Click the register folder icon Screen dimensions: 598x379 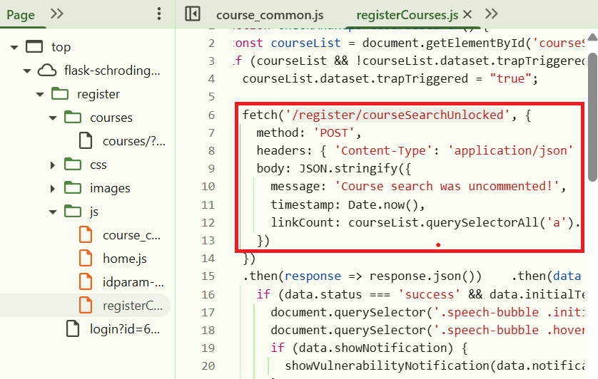(x=60, y=93)
